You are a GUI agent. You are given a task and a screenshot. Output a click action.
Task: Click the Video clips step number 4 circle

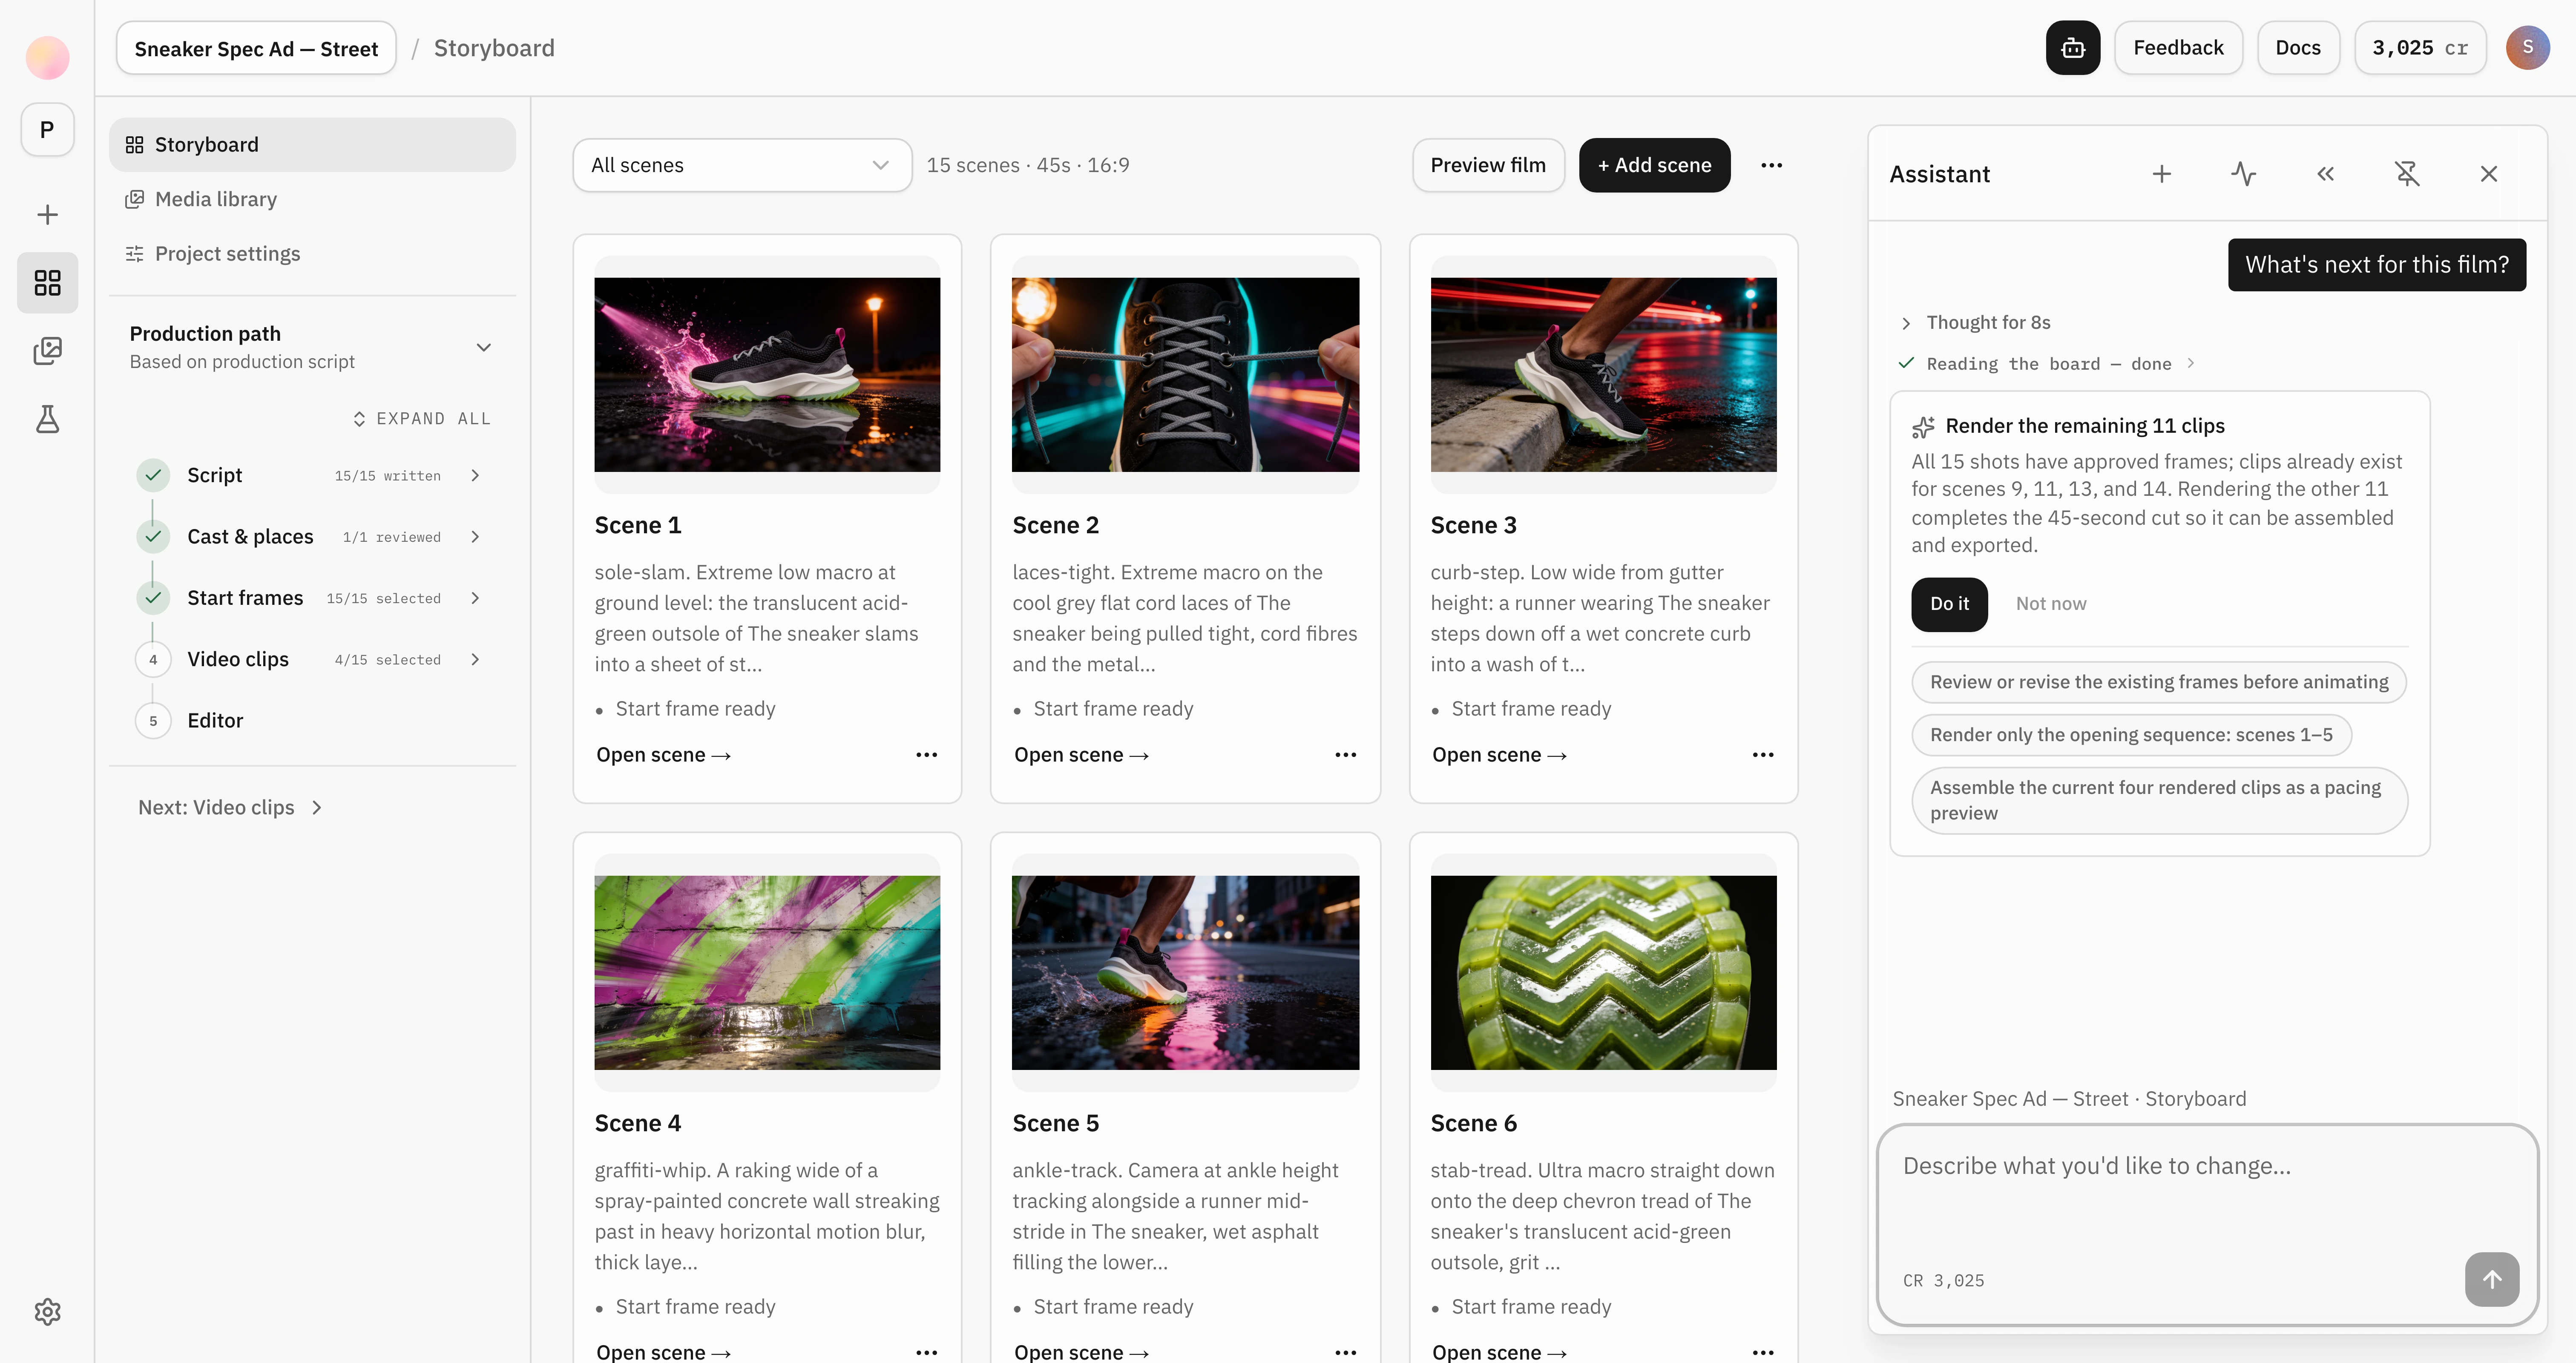click(153, 660)
